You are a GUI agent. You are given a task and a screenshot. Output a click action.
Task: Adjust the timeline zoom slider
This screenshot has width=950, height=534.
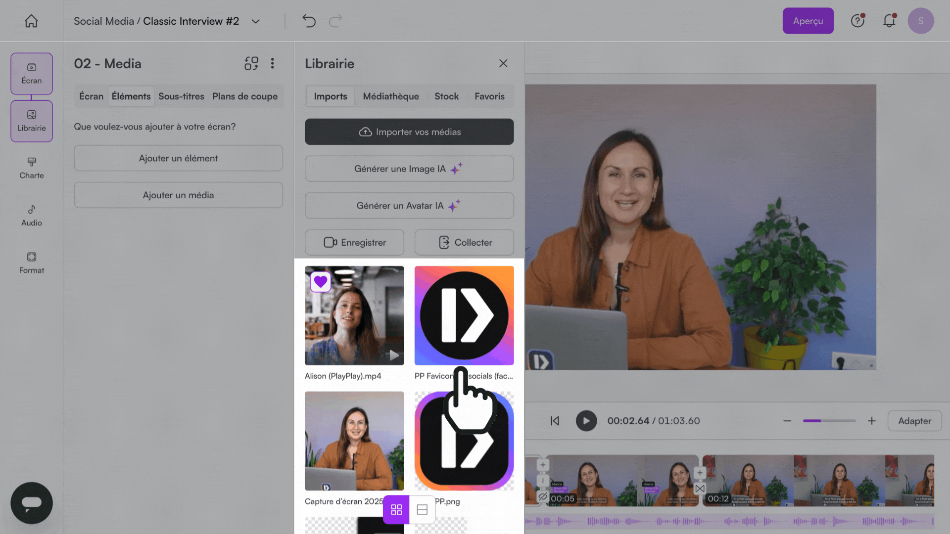click(x=829, y=421)
